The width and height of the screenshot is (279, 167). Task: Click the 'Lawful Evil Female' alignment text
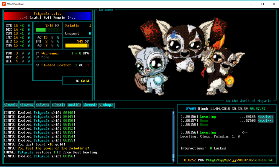click(47, 18)
